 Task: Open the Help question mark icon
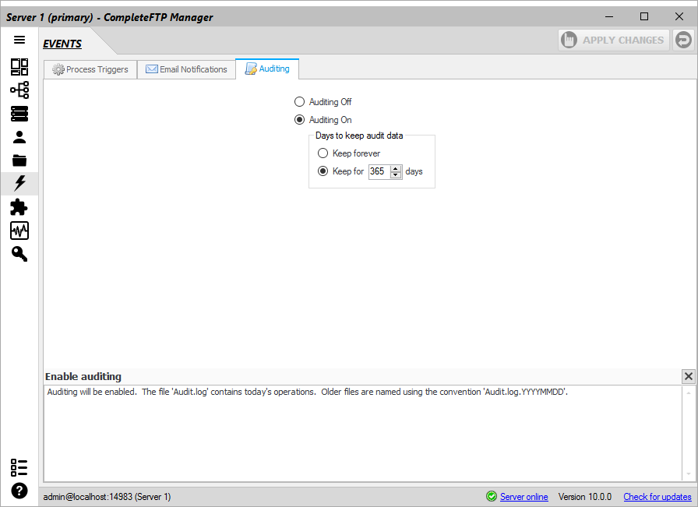coord(19,491)
